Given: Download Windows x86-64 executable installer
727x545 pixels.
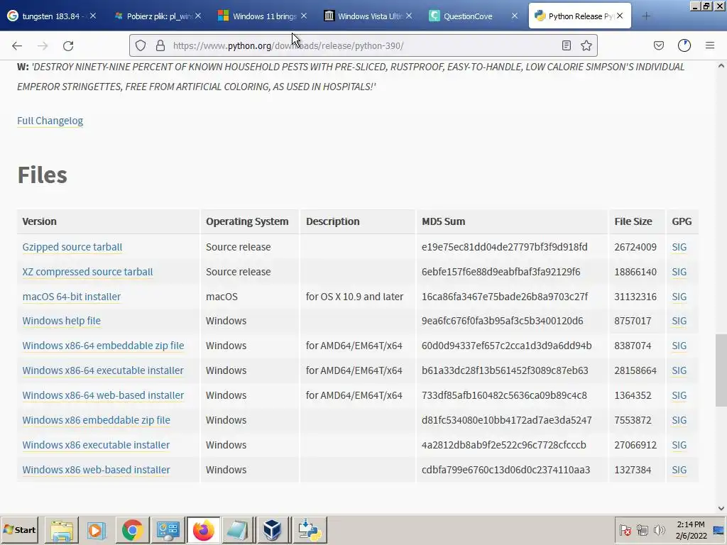Looking at the screenshot, I should [103, 370].
